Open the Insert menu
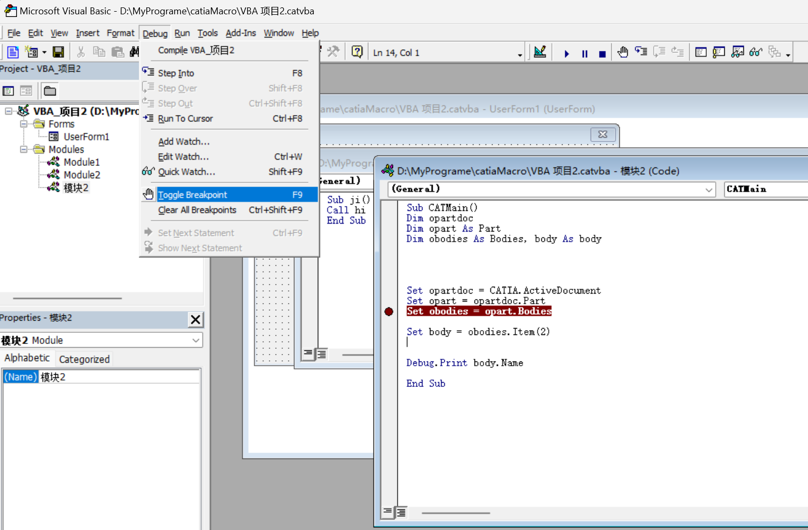This screenshot has height=530, width=808. pyautogui.click(x=87, y=33)
